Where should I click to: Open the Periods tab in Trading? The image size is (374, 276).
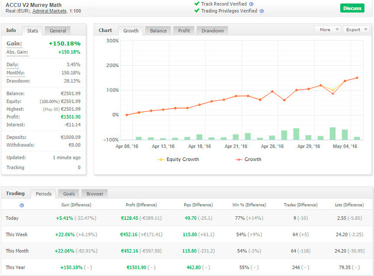pyautogui.click(x=43, y=194)
